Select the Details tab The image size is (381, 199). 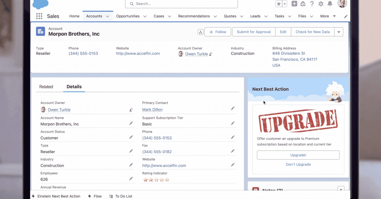pyautogui.click(x=74, y=87)
